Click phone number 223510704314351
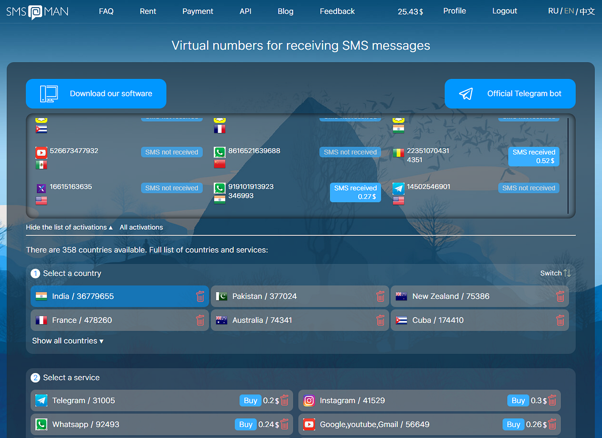602x438 pixels. coord(428,155)
